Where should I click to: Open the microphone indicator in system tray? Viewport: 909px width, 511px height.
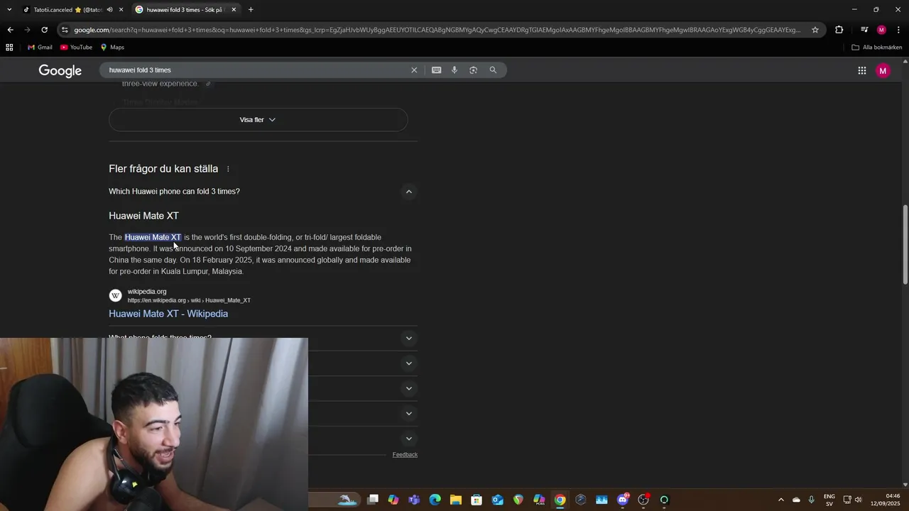[811, 500]
